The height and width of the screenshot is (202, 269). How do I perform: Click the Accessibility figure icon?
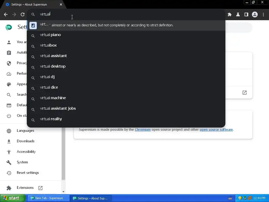point(9,152)
